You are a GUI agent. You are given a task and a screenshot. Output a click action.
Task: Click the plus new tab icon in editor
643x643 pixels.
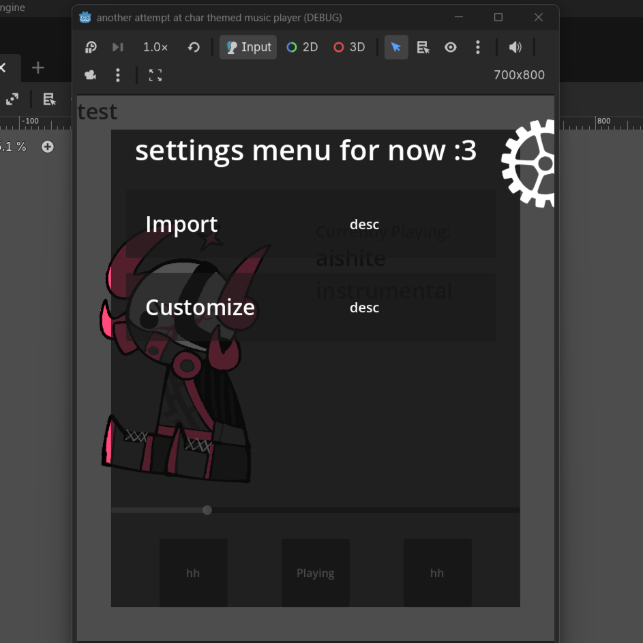pyautogui.click(x=38, y=68)
